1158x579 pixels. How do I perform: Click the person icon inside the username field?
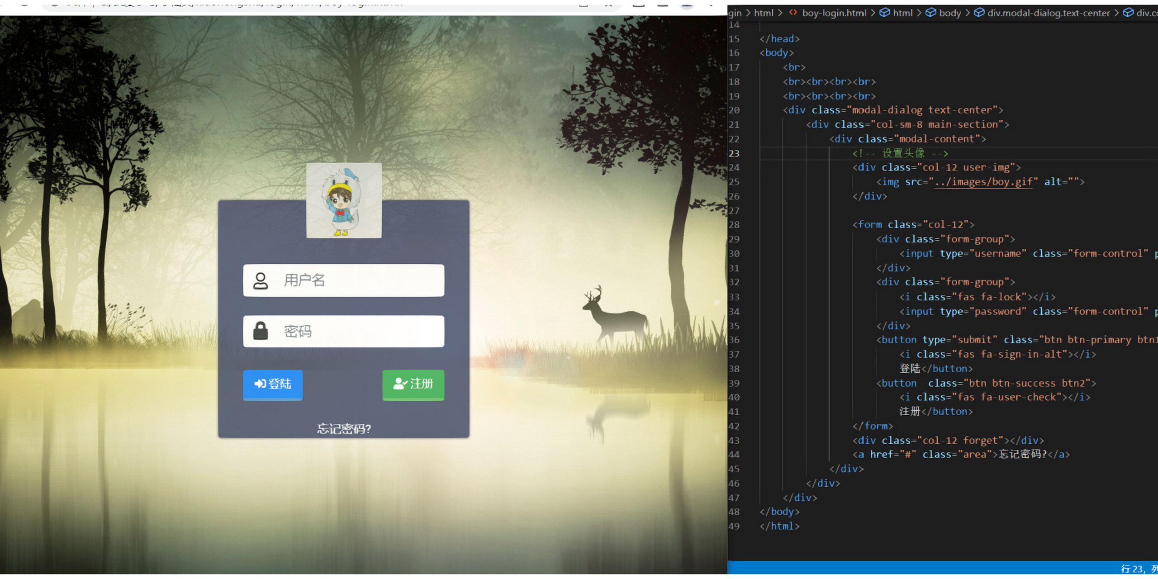click(x=261, y=280)
